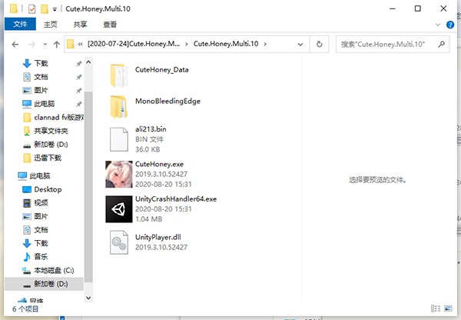Select the ali213.bin file icon

point(119,139)
